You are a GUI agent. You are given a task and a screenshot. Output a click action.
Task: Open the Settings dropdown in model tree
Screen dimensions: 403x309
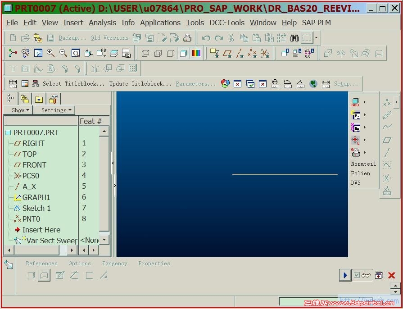tap(54, 110)
